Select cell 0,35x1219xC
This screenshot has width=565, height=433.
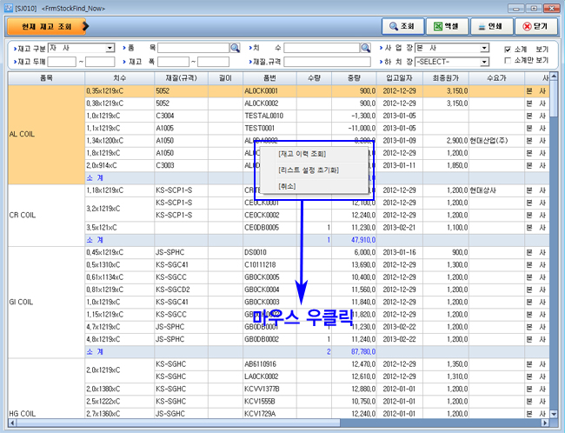click(x=120, y=91)
